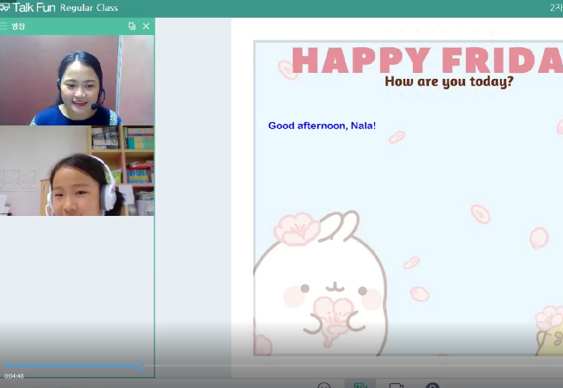Select the student's webcam video feed
563x388 pixels.
click(76, 171)
